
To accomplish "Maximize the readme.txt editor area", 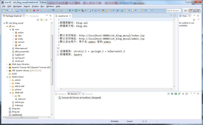I will (x=175, y=15).
